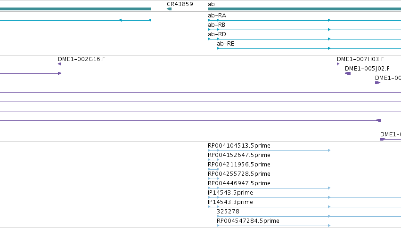This screenshot has width=401, height=228.
Task: Select the RP004255728.5prime feature glyph
Action: click(213, 179)
